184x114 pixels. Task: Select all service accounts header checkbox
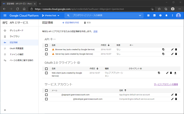46,91
